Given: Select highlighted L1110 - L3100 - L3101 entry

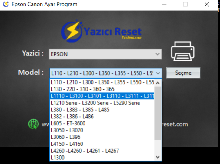Looking at the screenshot, I should pos(102,96).
